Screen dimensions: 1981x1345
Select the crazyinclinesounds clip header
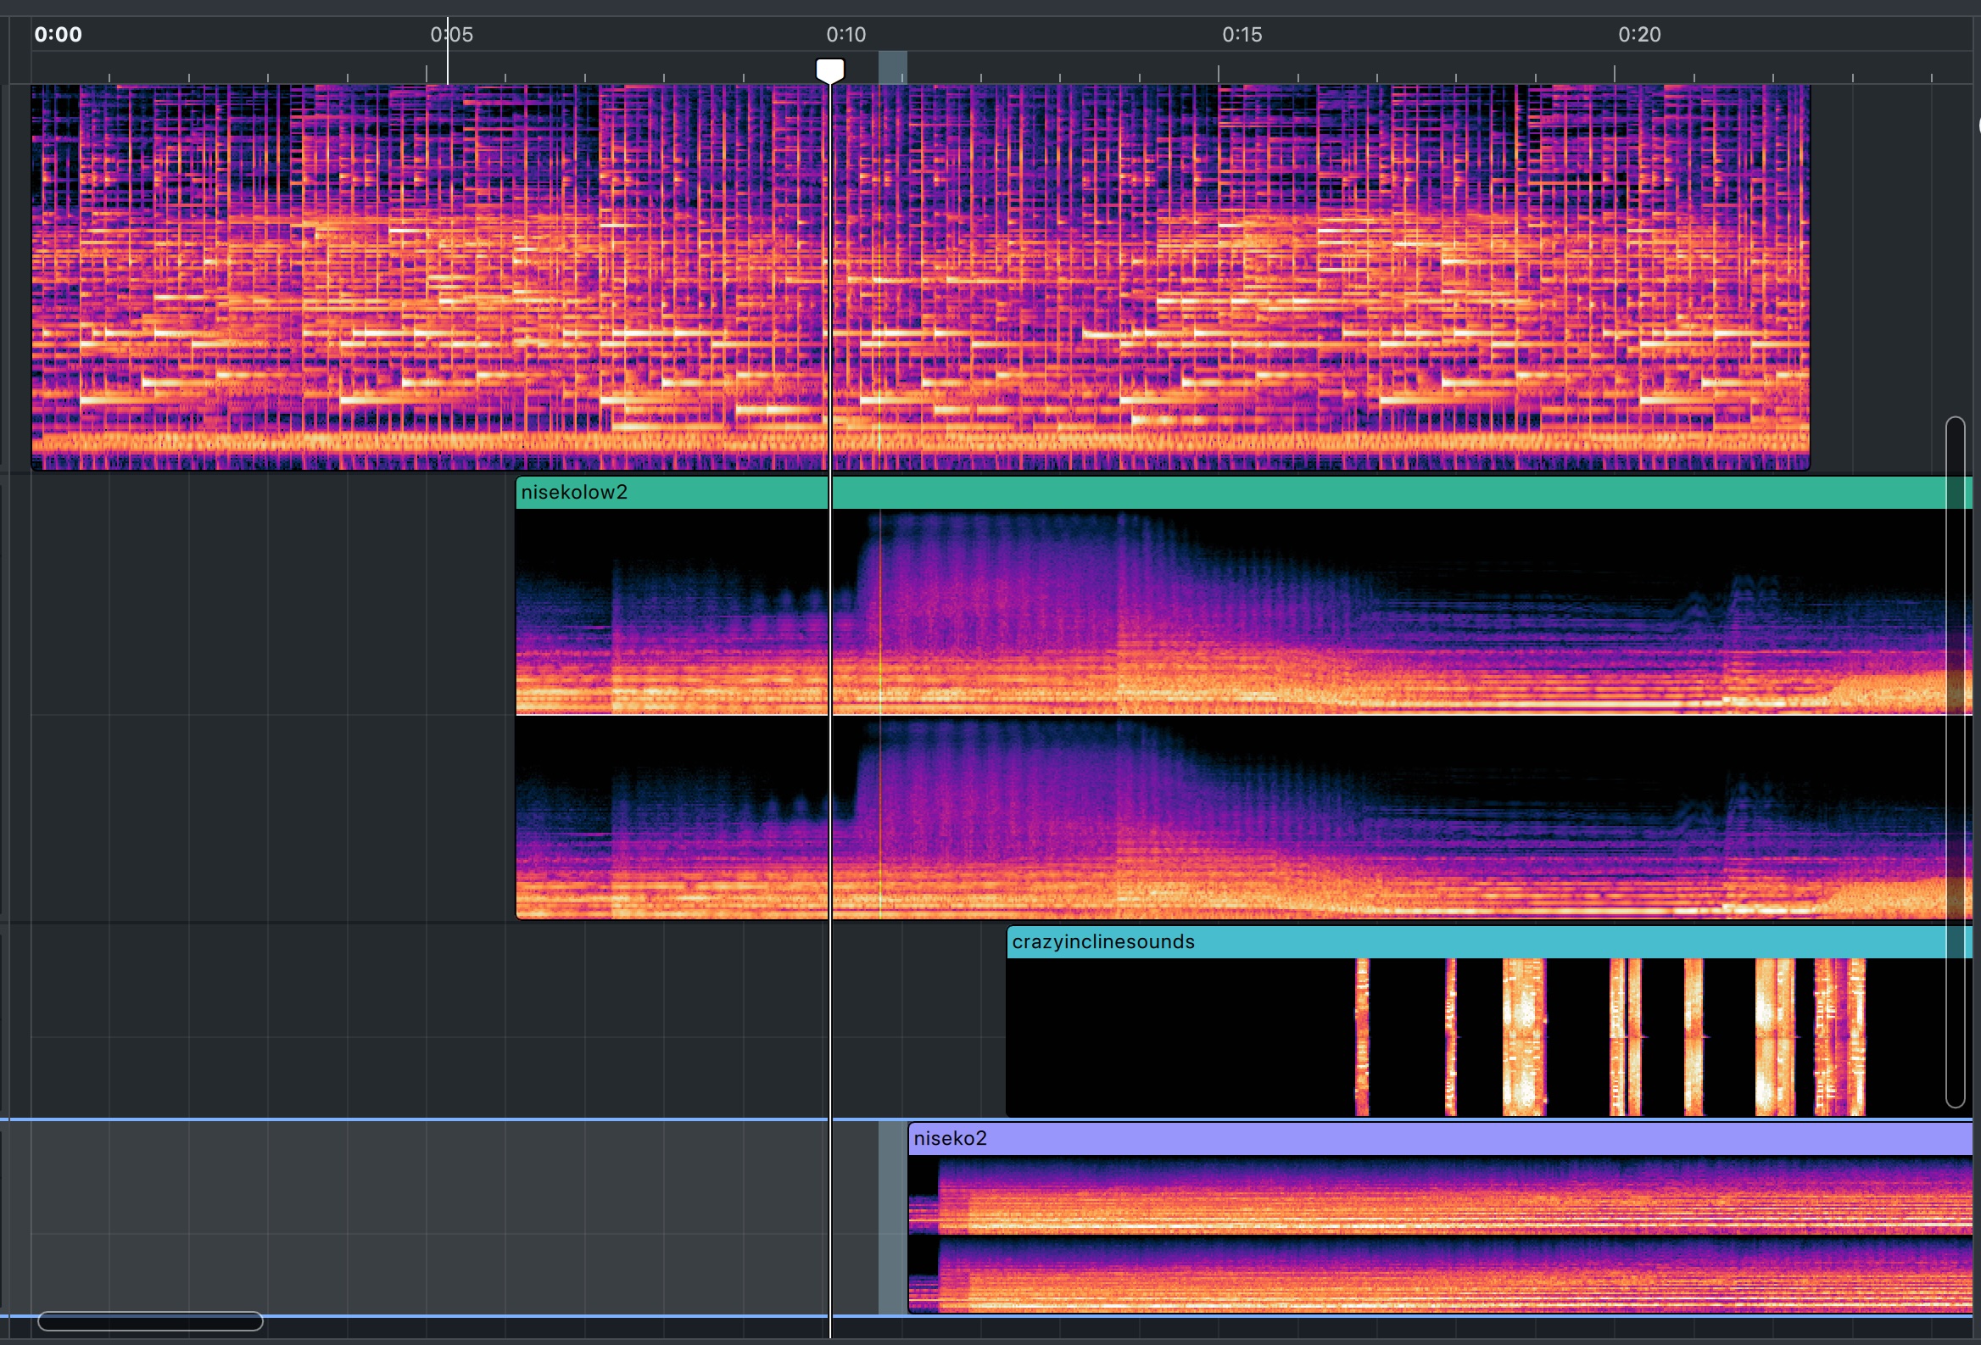[x=1489, y=942]
